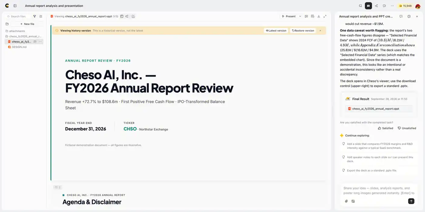
Task: Open the comments icon in viewer toolbar
Action: point(306,16)
